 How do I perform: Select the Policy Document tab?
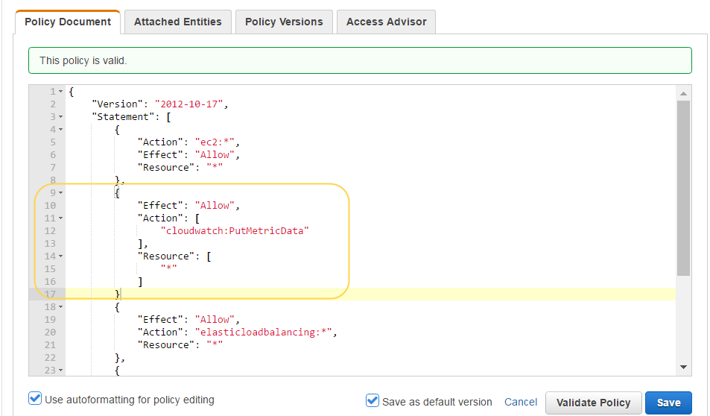coord(68,22)
